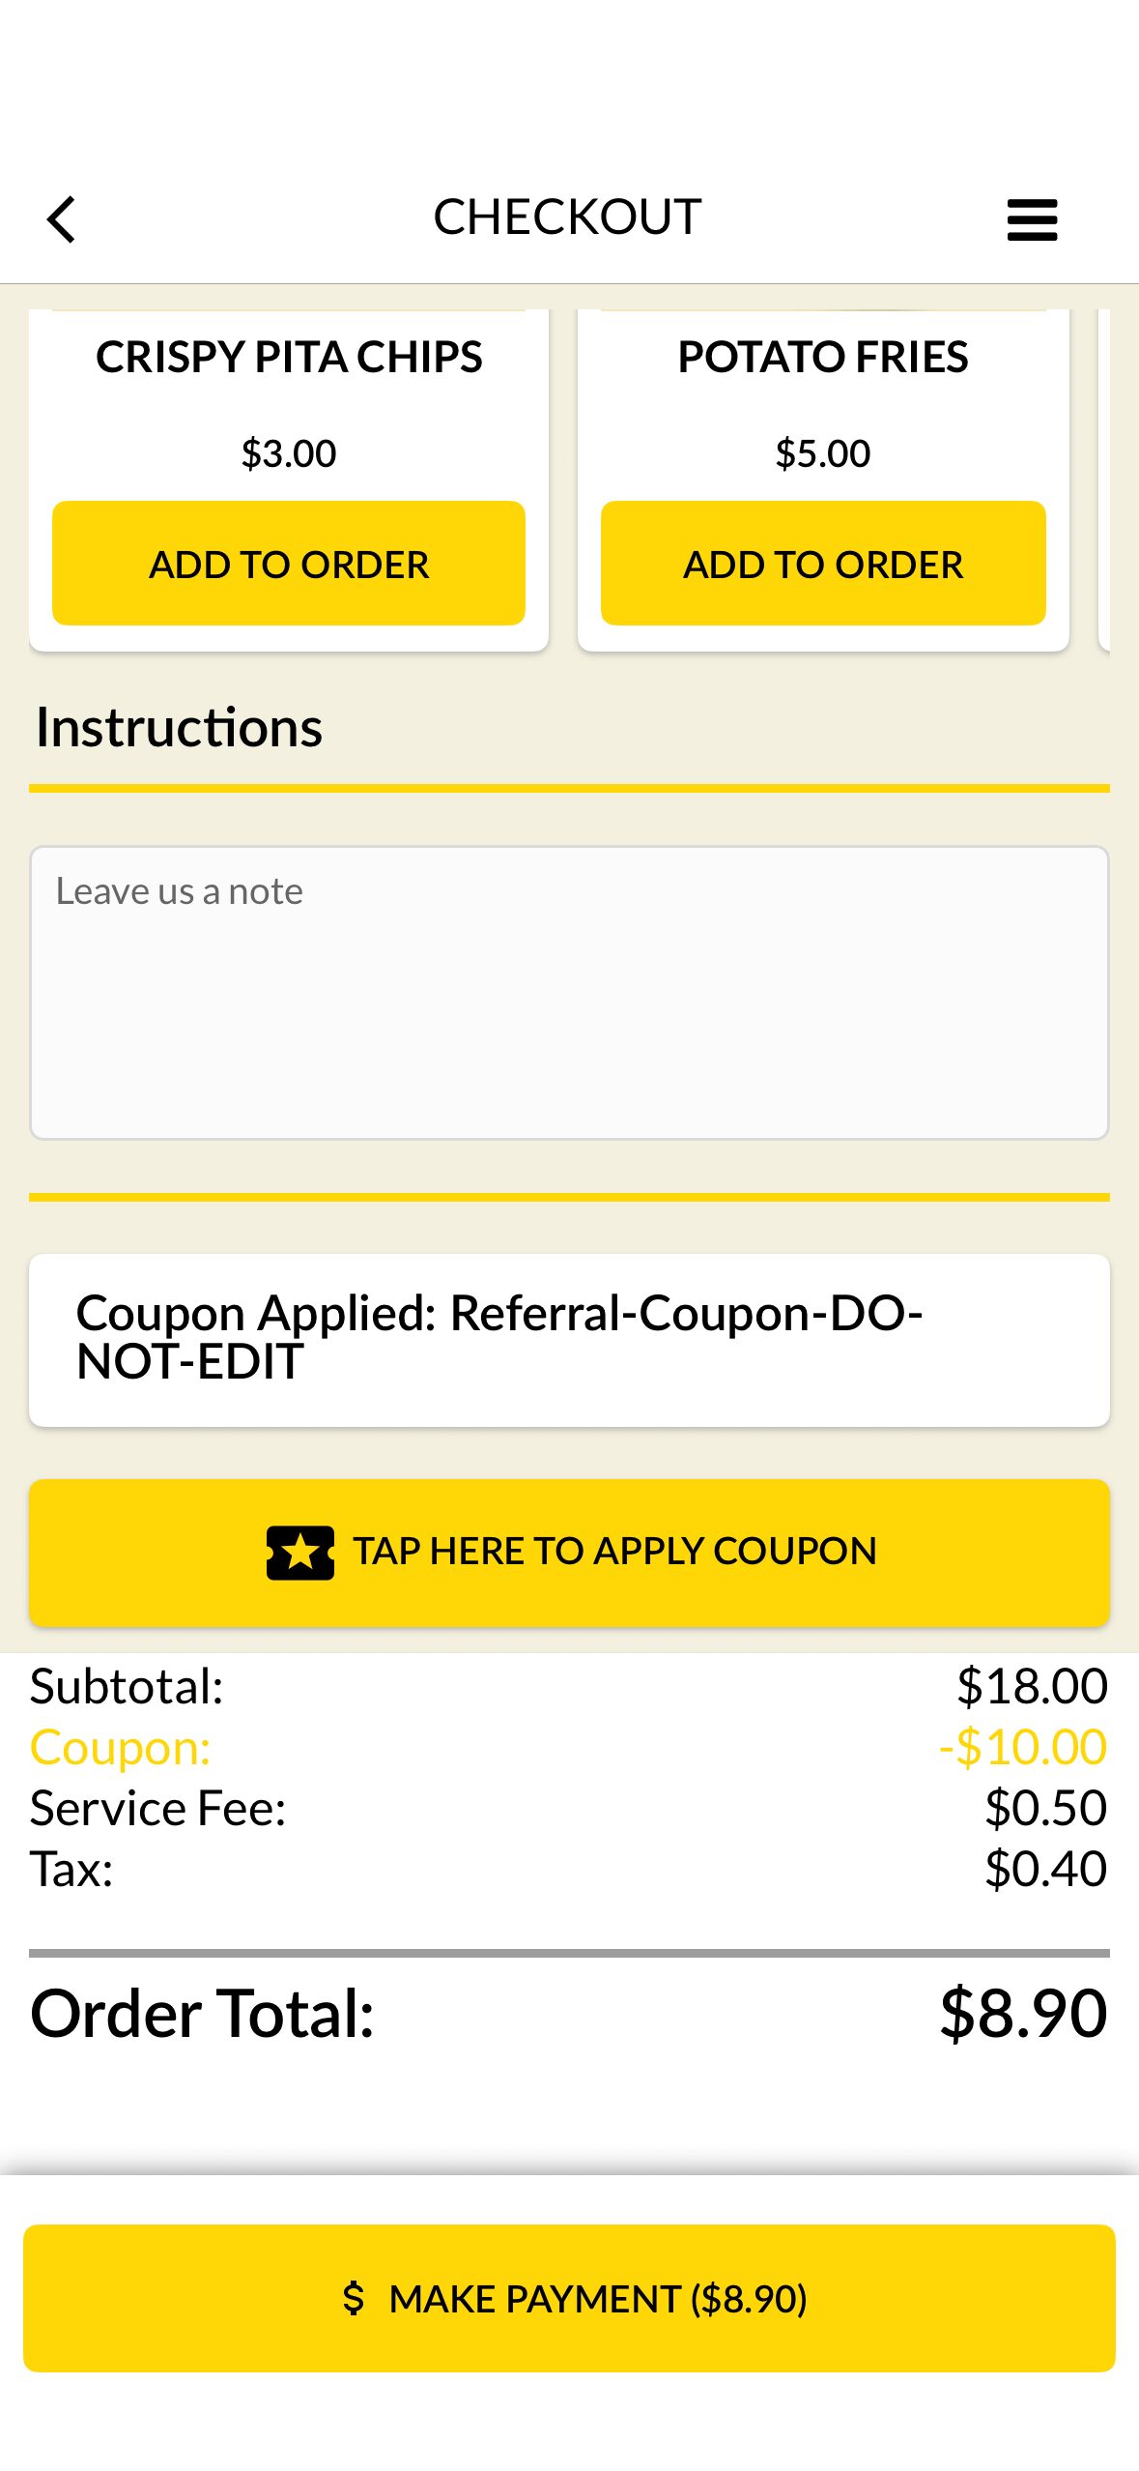
Task: Tap the Crispy Pita Chips title
Action: [x=288, y=357]
